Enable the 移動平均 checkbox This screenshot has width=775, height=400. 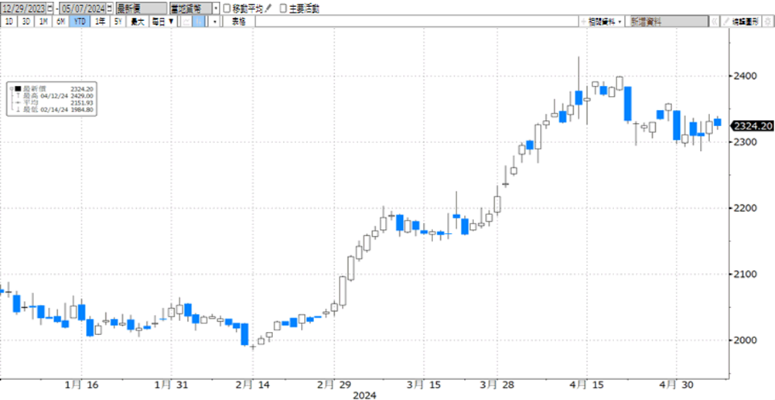click(227, 9)
